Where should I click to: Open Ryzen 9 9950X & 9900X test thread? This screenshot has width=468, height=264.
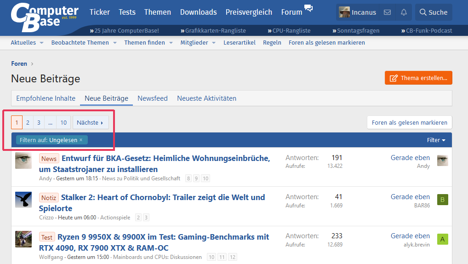pos(154,242)
